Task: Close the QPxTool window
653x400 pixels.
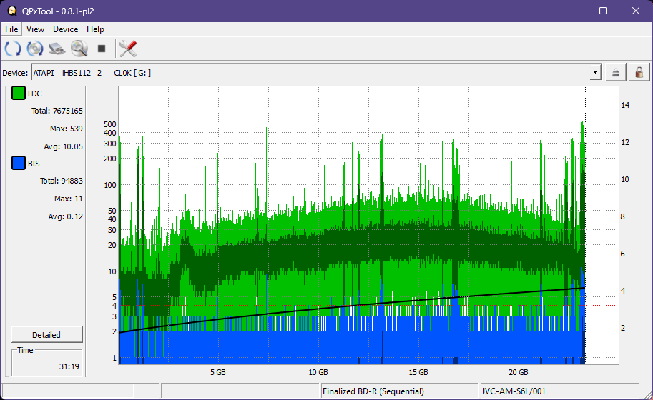Action: coord(636,11)
